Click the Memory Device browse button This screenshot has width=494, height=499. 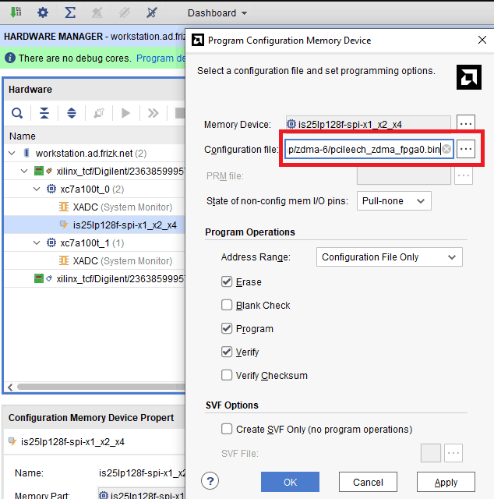click(466, 123)
